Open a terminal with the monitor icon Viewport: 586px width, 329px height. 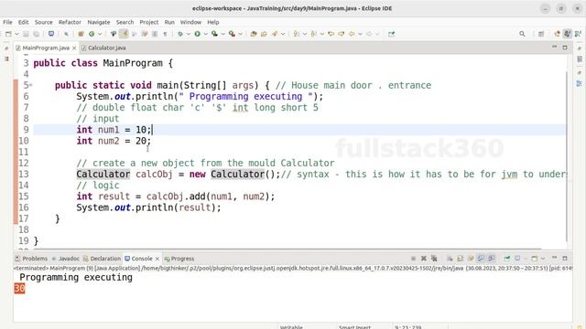51,34
